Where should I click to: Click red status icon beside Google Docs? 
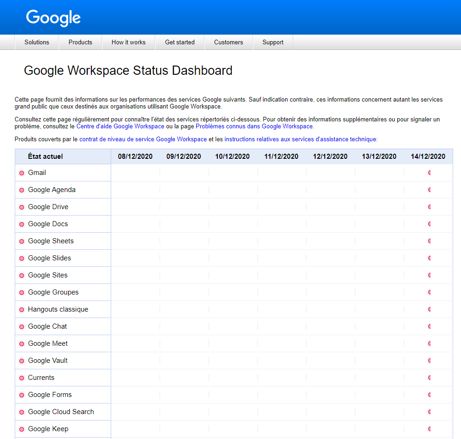(x=22, y=224)
